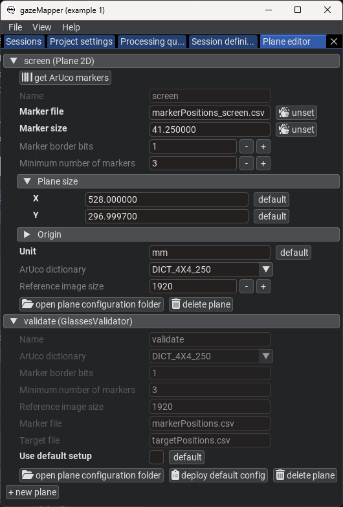Viewport: 343px width, 507px height.
Task: Switch to the Session definition tab
Action: (223, 41)
